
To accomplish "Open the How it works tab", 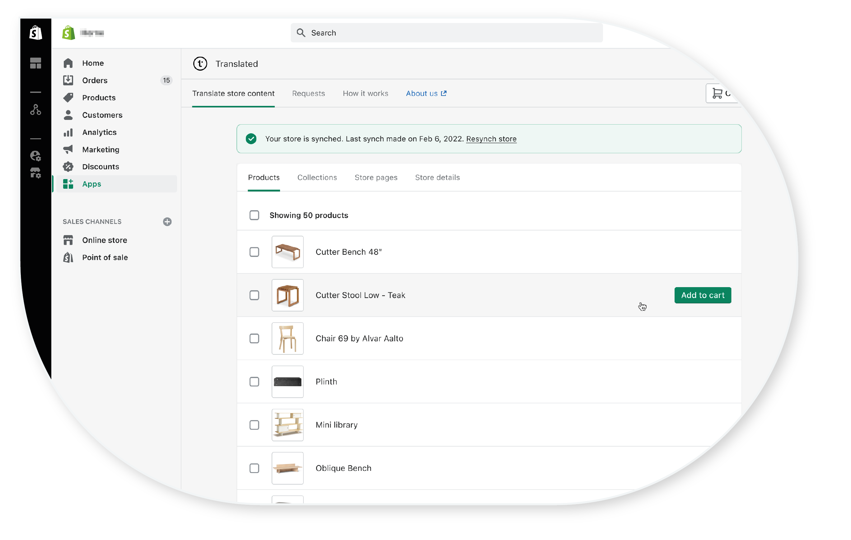I will click(365, 93).
